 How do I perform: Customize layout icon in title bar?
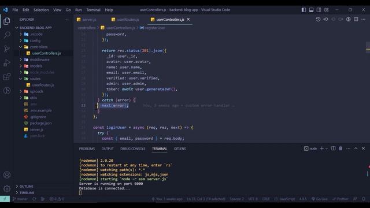(326, 10)
